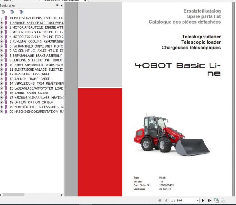236x205 pixels.
Task: Open the 1 SERVICE SERVICE KIT bookmark
Action: click(37, 23)
